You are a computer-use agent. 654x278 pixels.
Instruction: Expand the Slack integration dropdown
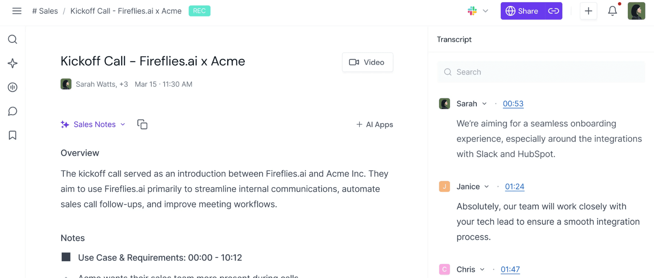[485, 11]
